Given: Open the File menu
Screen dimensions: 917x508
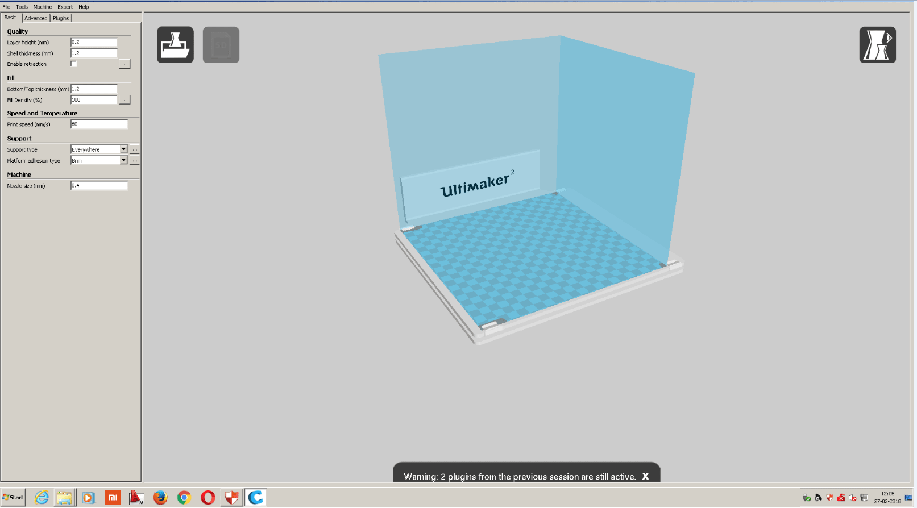Looking at the screenshot, I should coord(6,7).
